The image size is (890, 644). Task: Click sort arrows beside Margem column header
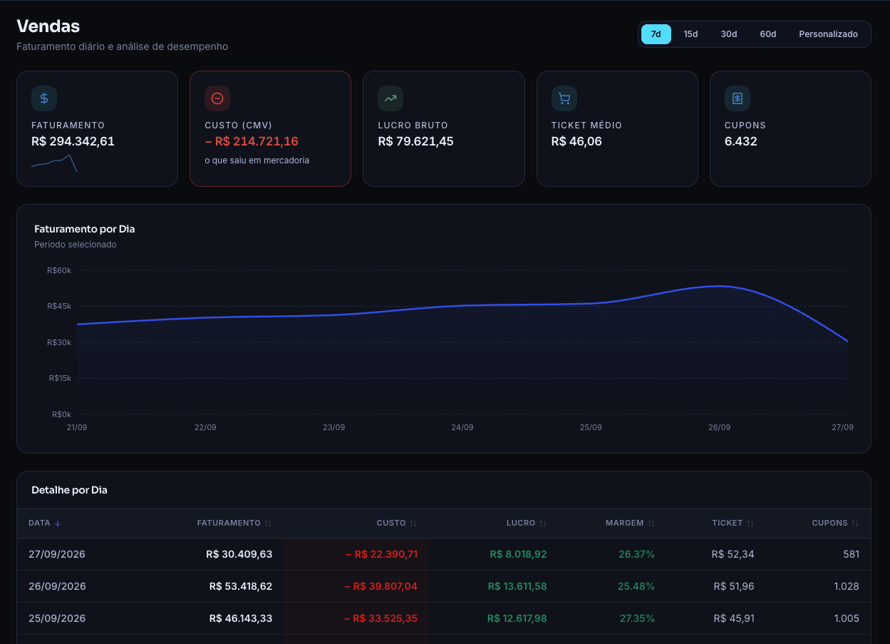point(651,523)
